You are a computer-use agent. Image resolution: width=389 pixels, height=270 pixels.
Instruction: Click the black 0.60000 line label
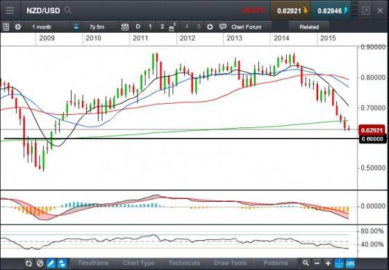pyautogui.click(x=372, y=138)
